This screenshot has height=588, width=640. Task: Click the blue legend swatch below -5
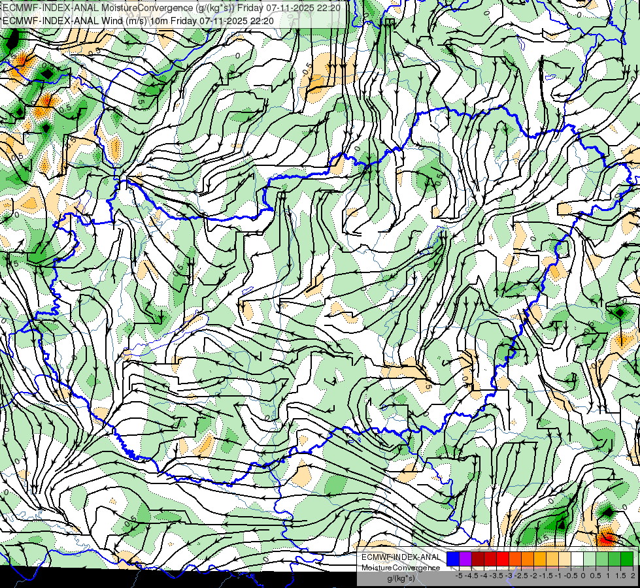tap(453, 559)
